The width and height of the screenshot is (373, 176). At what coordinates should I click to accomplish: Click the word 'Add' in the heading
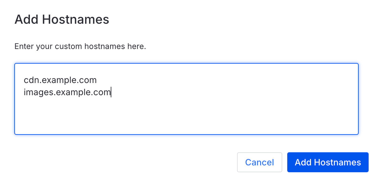(27, 20)
